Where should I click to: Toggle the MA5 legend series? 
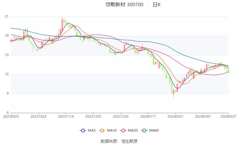(x=88, y=130)
